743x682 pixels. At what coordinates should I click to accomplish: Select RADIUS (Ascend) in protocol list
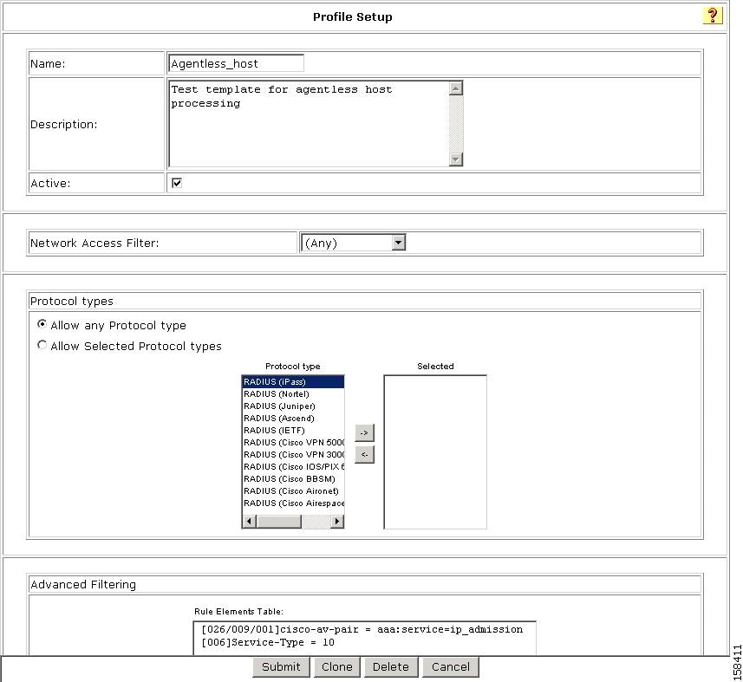pyautogui.click(x=293, y=419)
